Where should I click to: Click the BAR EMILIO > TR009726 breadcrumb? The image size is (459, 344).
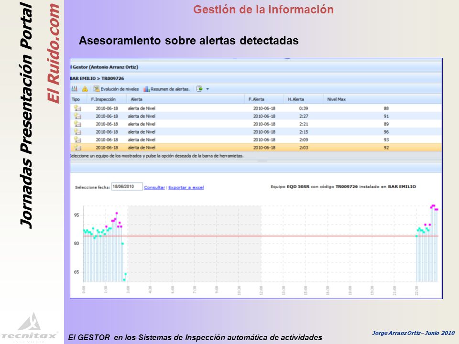point(97,78)
